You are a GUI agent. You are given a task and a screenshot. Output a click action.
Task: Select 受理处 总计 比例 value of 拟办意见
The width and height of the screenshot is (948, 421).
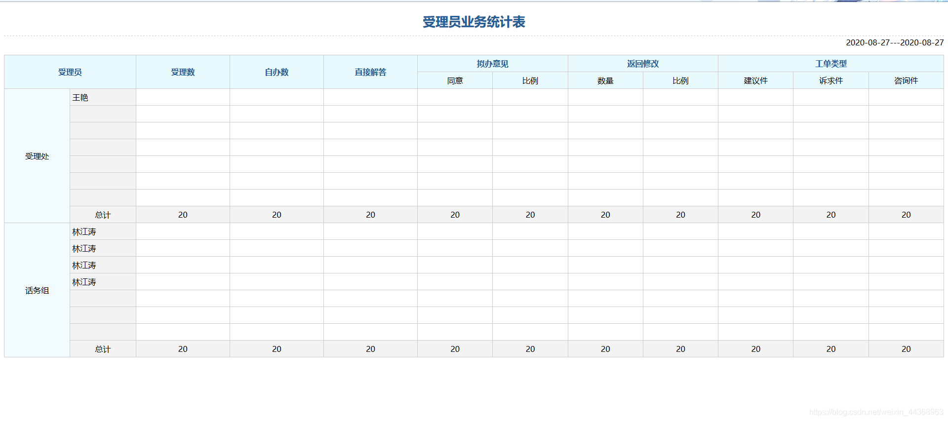pos(530,215)
